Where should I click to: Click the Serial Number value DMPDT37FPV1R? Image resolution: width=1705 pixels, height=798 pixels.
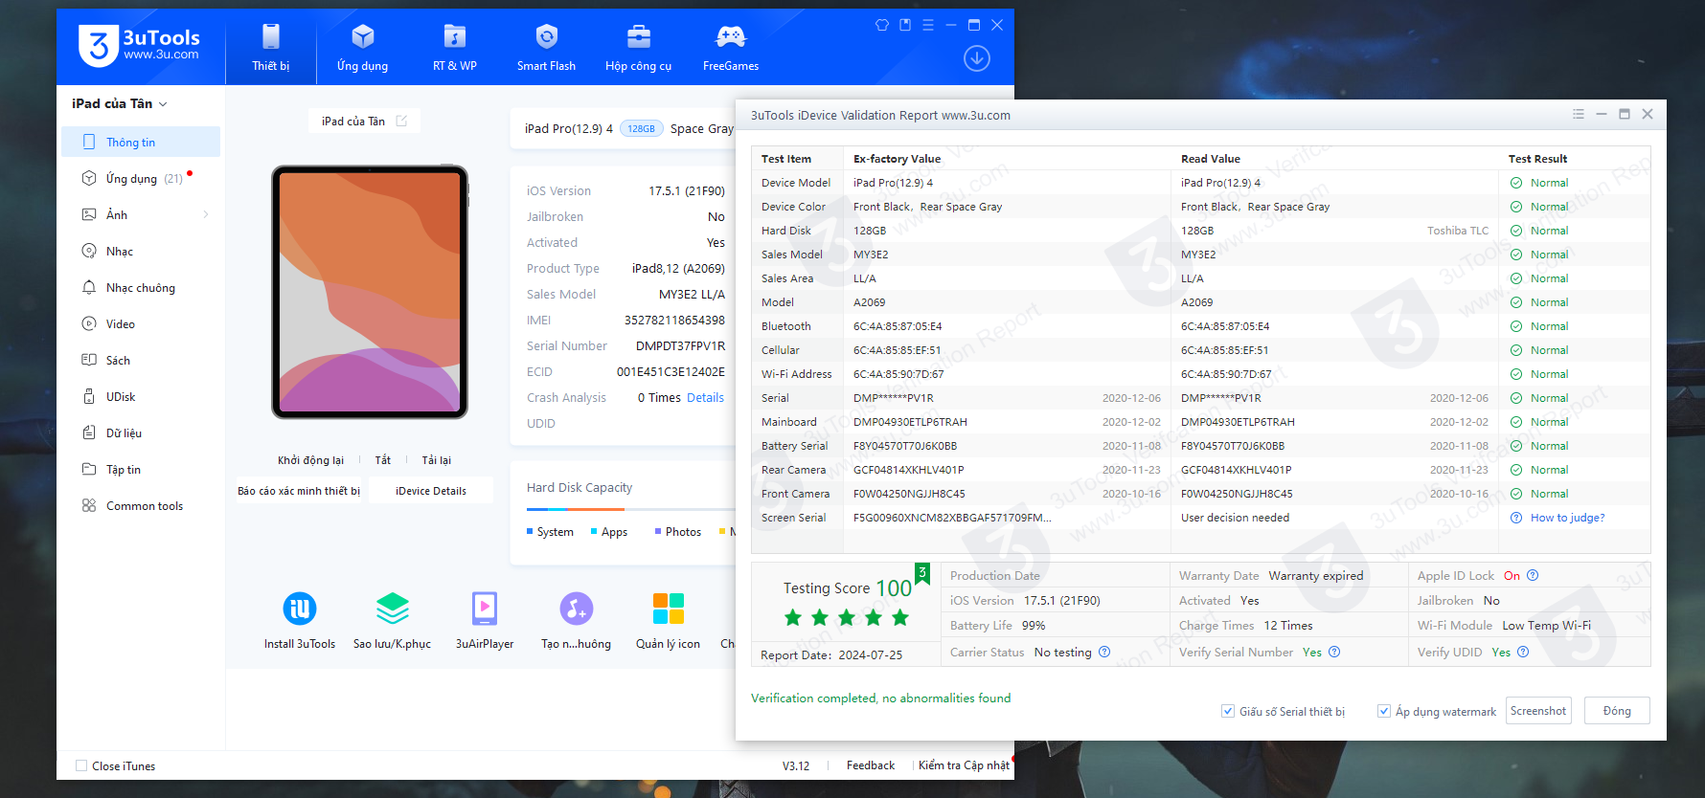(680, 346)
